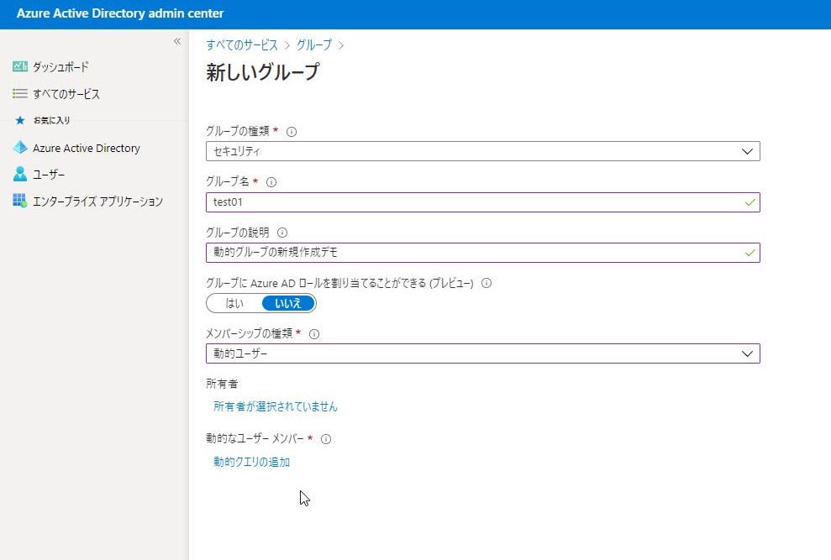Open the メンバーシップの種類 dropdown
This screenshot has height=560, width=831.
click(x=746, y=353)
